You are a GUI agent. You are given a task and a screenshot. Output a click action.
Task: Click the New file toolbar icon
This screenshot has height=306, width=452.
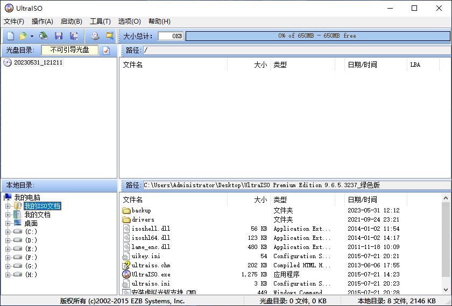point(10,36)
